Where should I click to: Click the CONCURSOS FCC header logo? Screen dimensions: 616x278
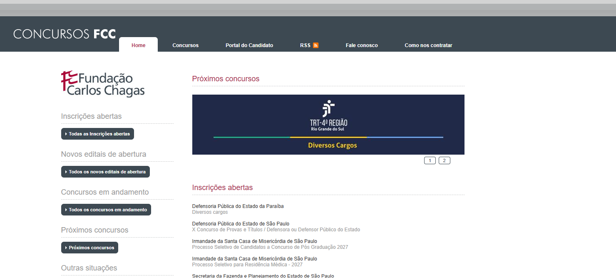coord(65,34)
